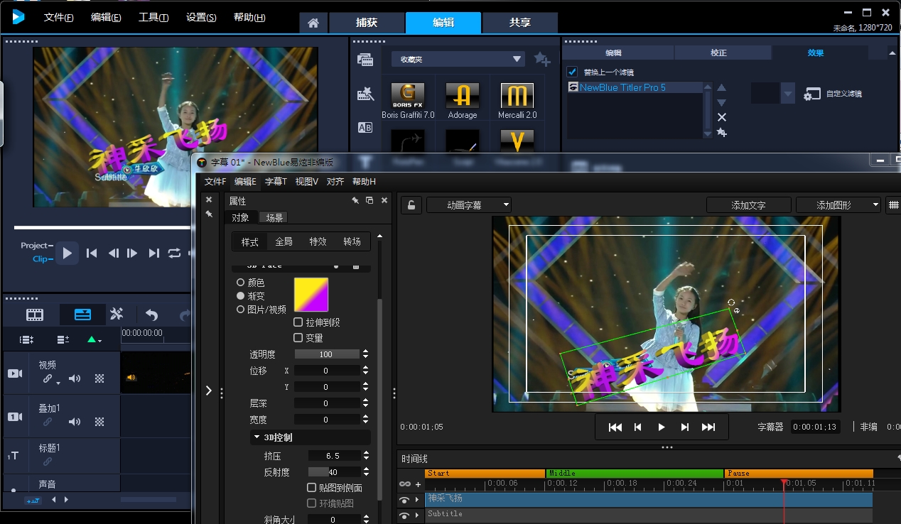Enable 贴图到侧面 checkbox
Viewport: 901px width, 524px height.
tap(311, 488)
